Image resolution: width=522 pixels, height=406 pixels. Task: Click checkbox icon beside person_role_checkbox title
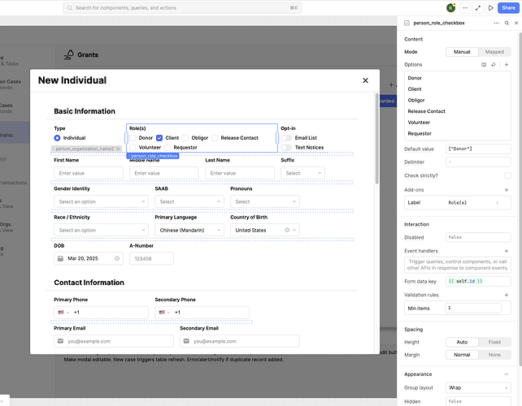coord(407,23)
